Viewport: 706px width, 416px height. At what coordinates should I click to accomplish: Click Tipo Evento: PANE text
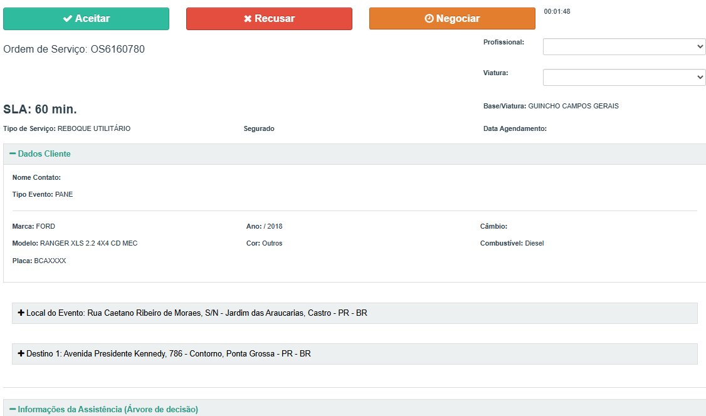(43, 194)
